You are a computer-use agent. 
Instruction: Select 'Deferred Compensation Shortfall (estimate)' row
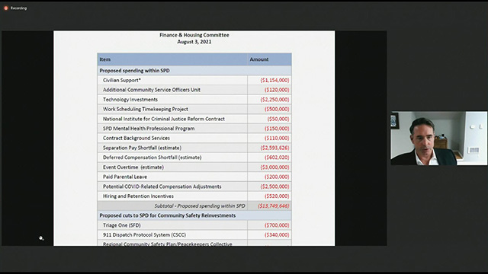pos(194,158)
